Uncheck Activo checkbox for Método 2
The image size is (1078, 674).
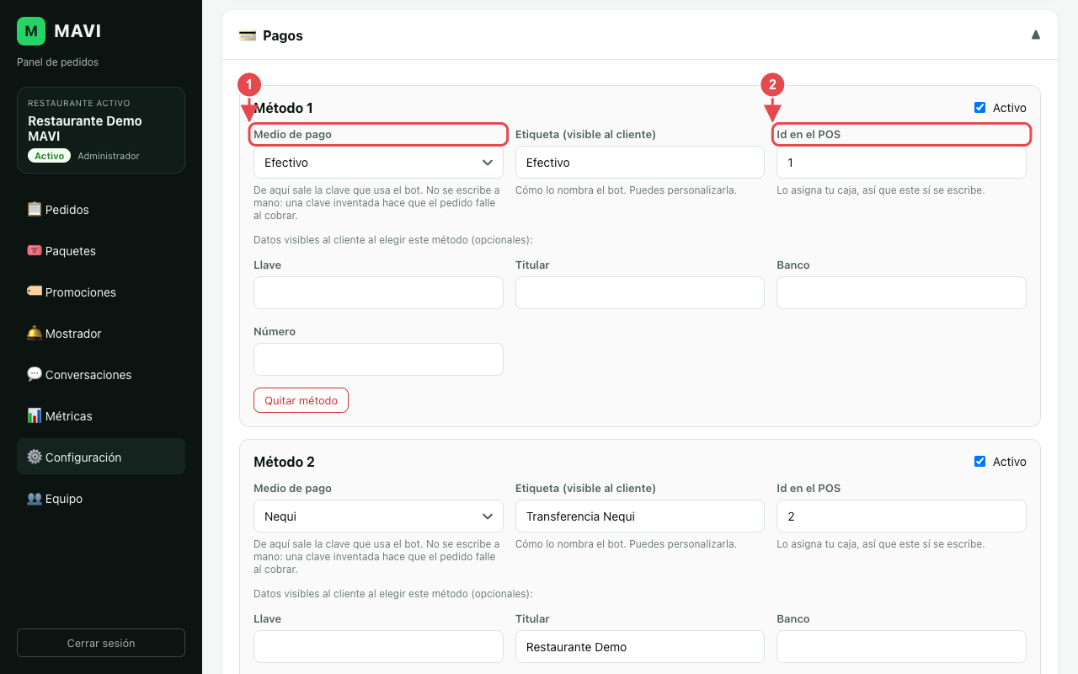[979, 462]
